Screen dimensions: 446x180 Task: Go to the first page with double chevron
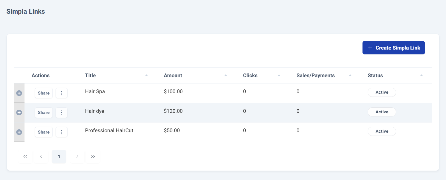click(x=25, y=156)
